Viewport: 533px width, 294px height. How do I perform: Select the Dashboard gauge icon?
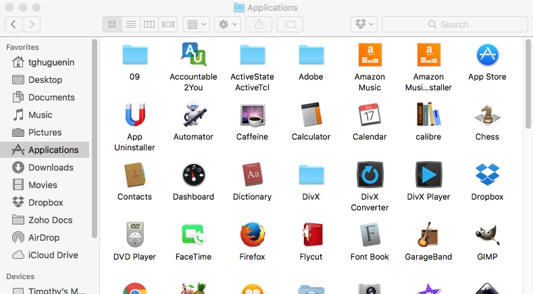(194, 175)
